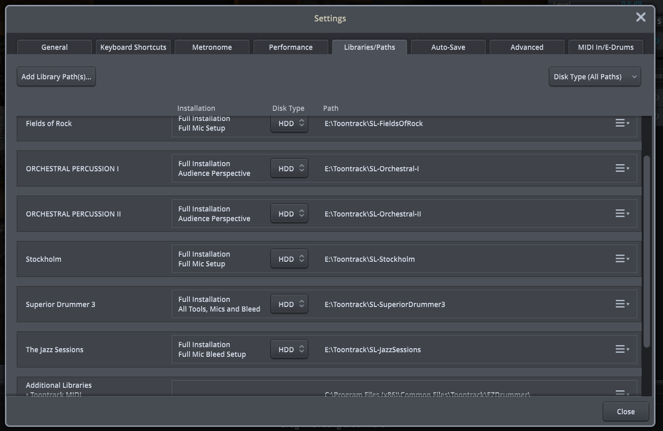Click the library list vertical scrollbar
Screen dimensions: 663x431
(x=647, y=252)
